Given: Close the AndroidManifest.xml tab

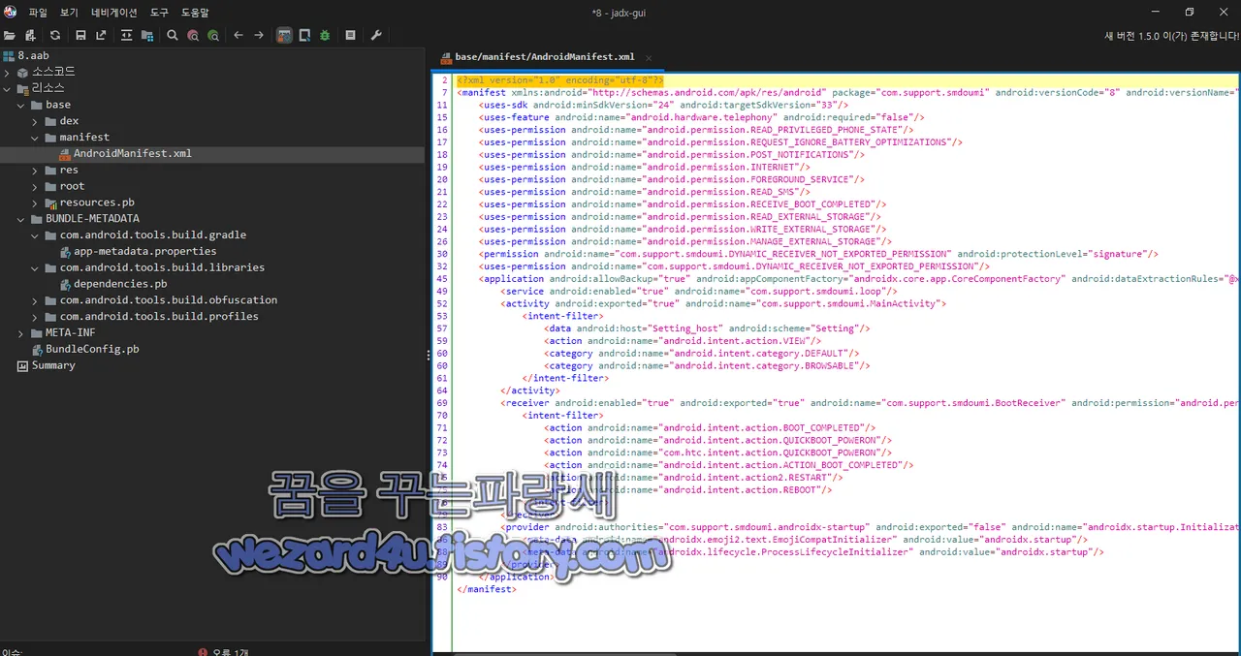Looking at the screenshot, I should [x=649, y=58].
